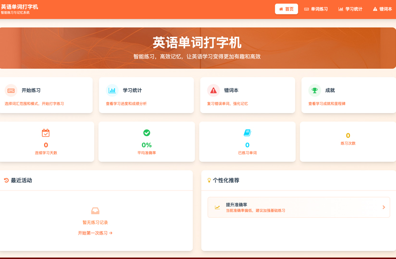Click the bar chart icon in navbar

pos(341,9)
